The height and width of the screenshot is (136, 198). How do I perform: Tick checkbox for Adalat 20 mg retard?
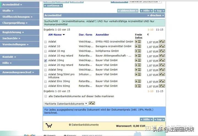click(x=45, y=65)
